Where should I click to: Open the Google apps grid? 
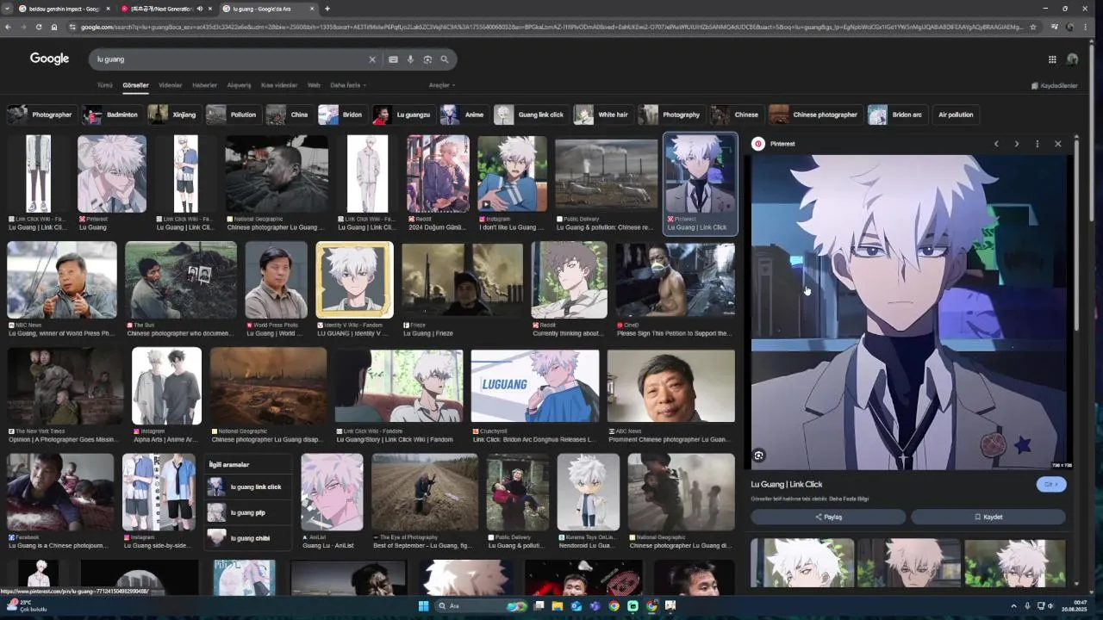tap(1052, 59)
